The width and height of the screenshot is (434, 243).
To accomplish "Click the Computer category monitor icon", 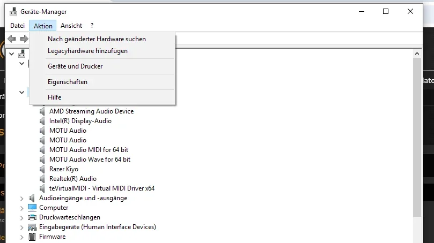I will point(32,207).
